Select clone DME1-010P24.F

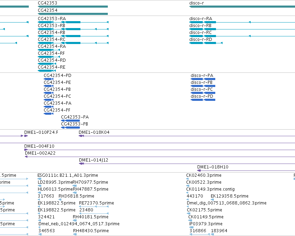click(26, 136)
